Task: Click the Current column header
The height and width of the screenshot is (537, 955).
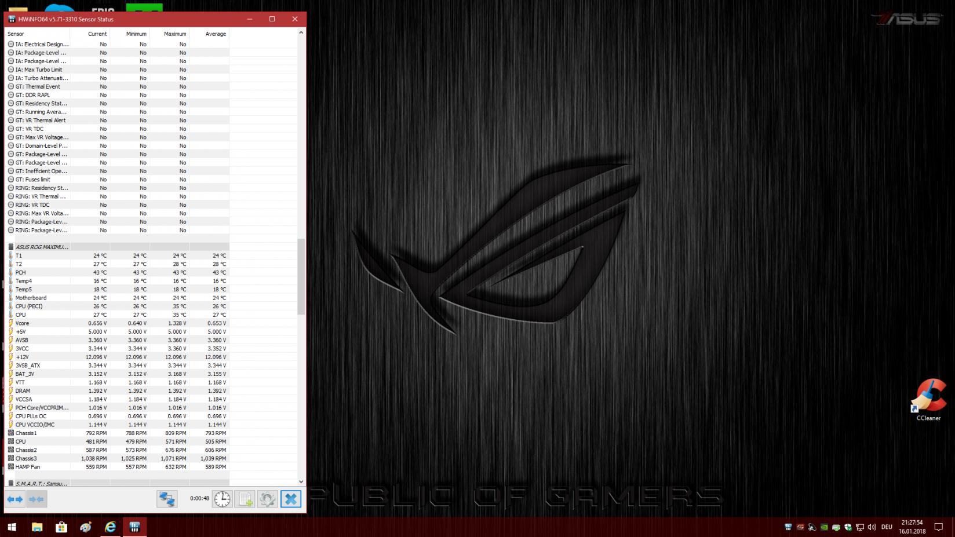Action: coord(90,34)
